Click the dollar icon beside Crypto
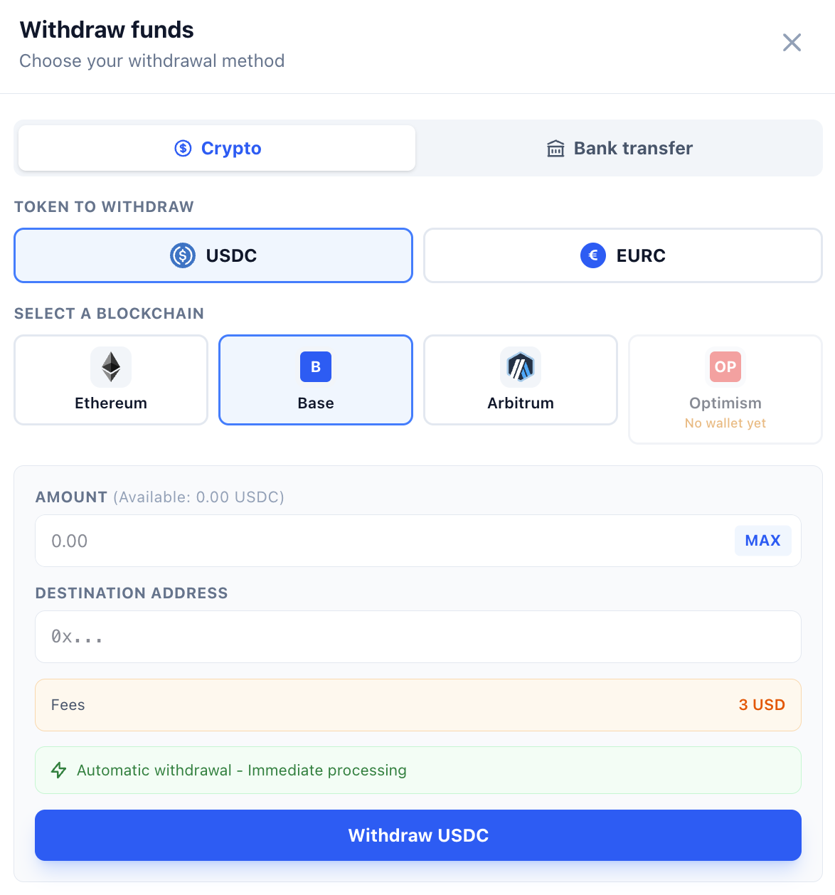The height and width of the screenshot is (895, 835). pos(184,148)
